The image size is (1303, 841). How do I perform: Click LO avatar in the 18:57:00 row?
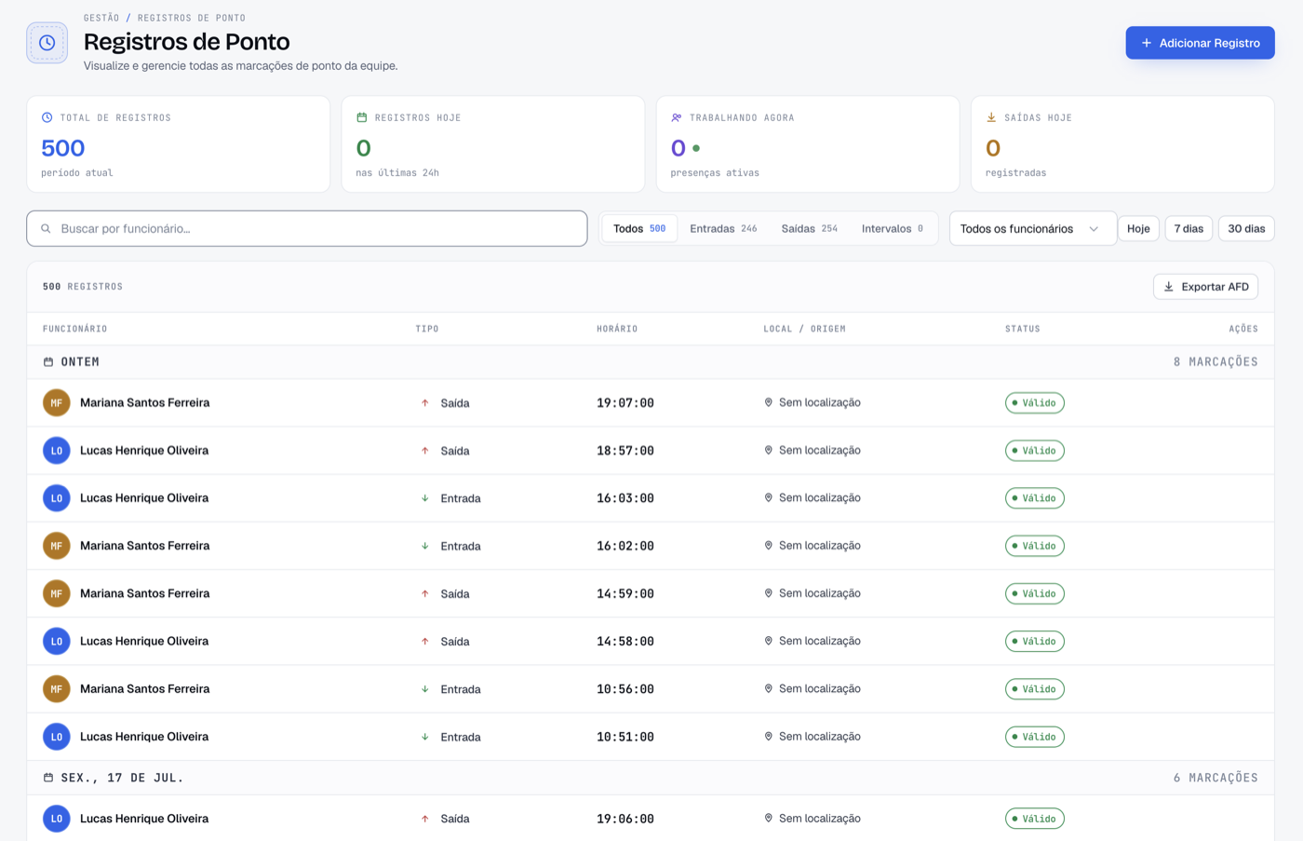[x=57, y=450]
